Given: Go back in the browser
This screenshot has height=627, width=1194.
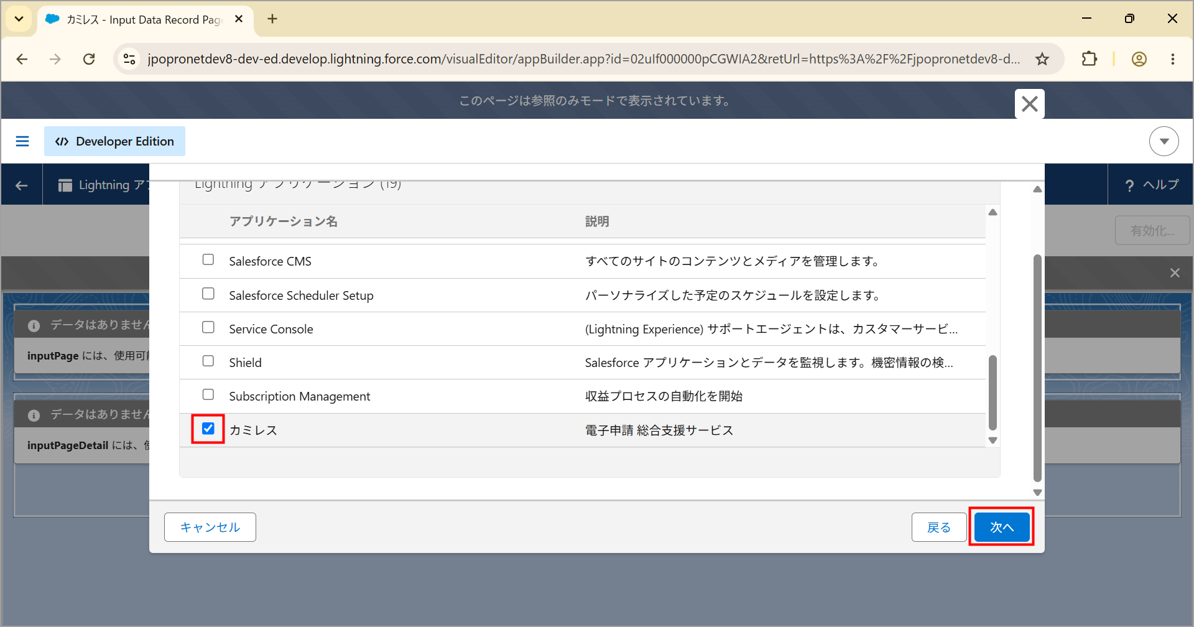Looking at the screenshot, I should click(22, 59).
